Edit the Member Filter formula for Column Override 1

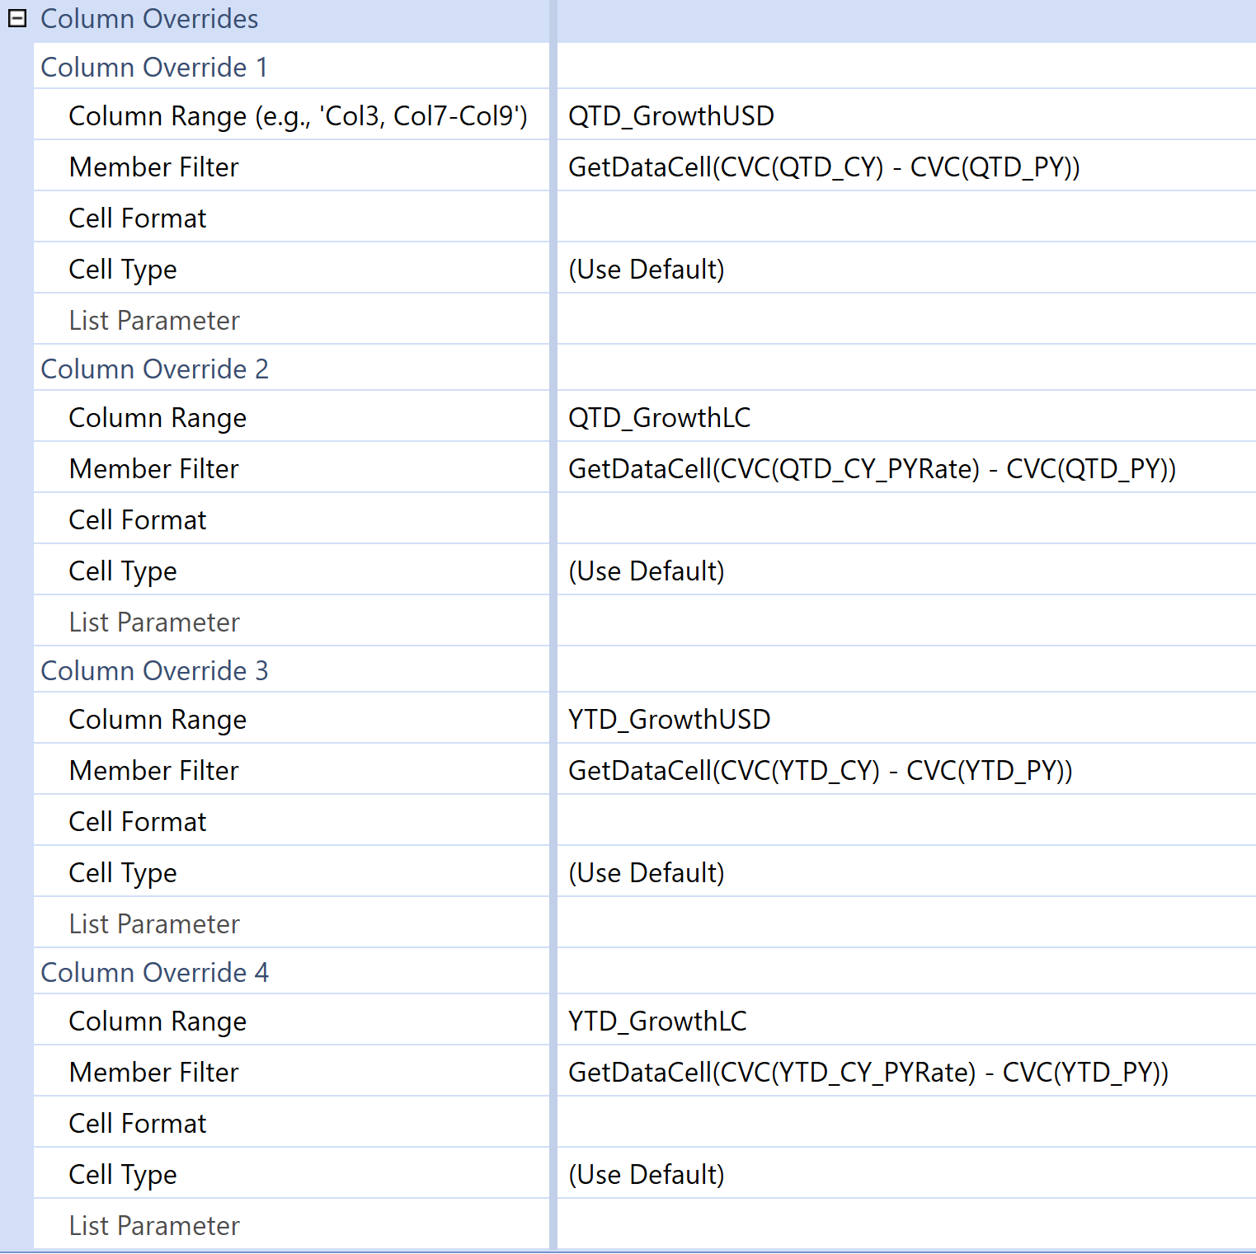tap(825, 167)
